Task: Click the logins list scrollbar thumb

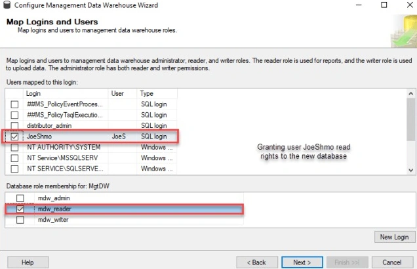Action: (x=411, y=119)
